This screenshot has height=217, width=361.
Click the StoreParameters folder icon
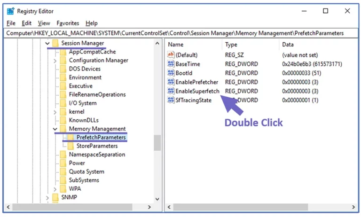pyautogui.click(x=71, y=146)
